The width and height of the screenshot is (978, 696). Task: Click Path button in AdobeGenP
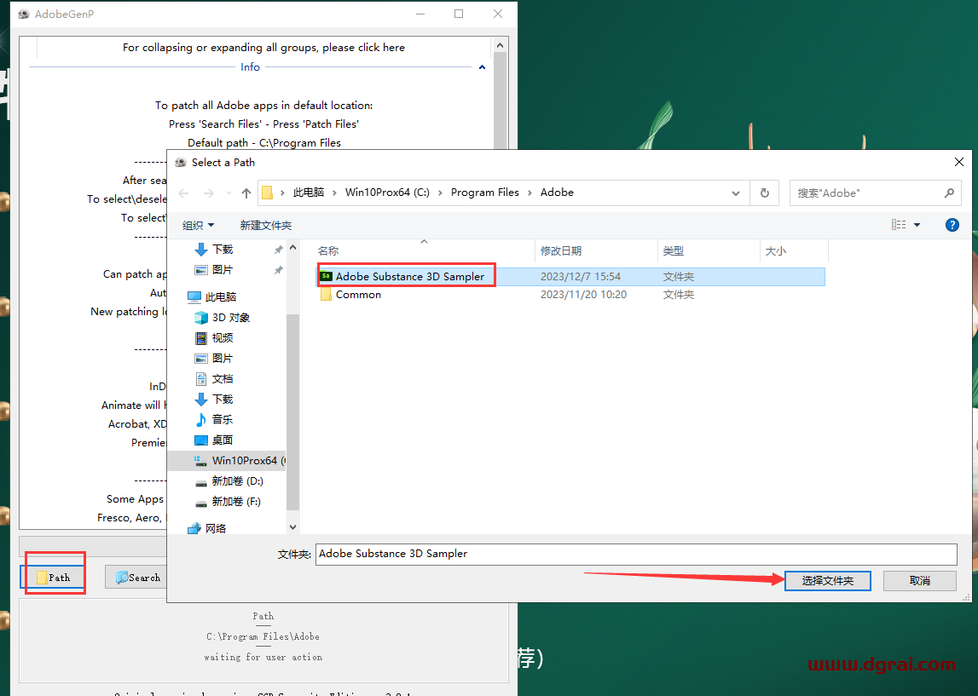(x=53, y=578)
